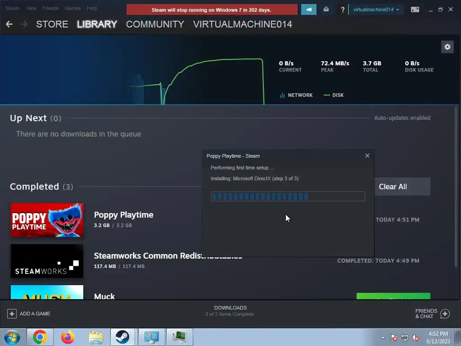Click the ADD A GAME label

[35, 314]
